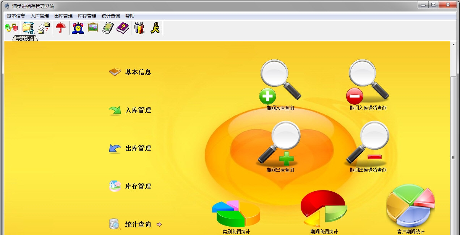The width and height of the screenshot is (460, 235).
Task: Click 入库管理 in the navigation list
Action: 138,110
